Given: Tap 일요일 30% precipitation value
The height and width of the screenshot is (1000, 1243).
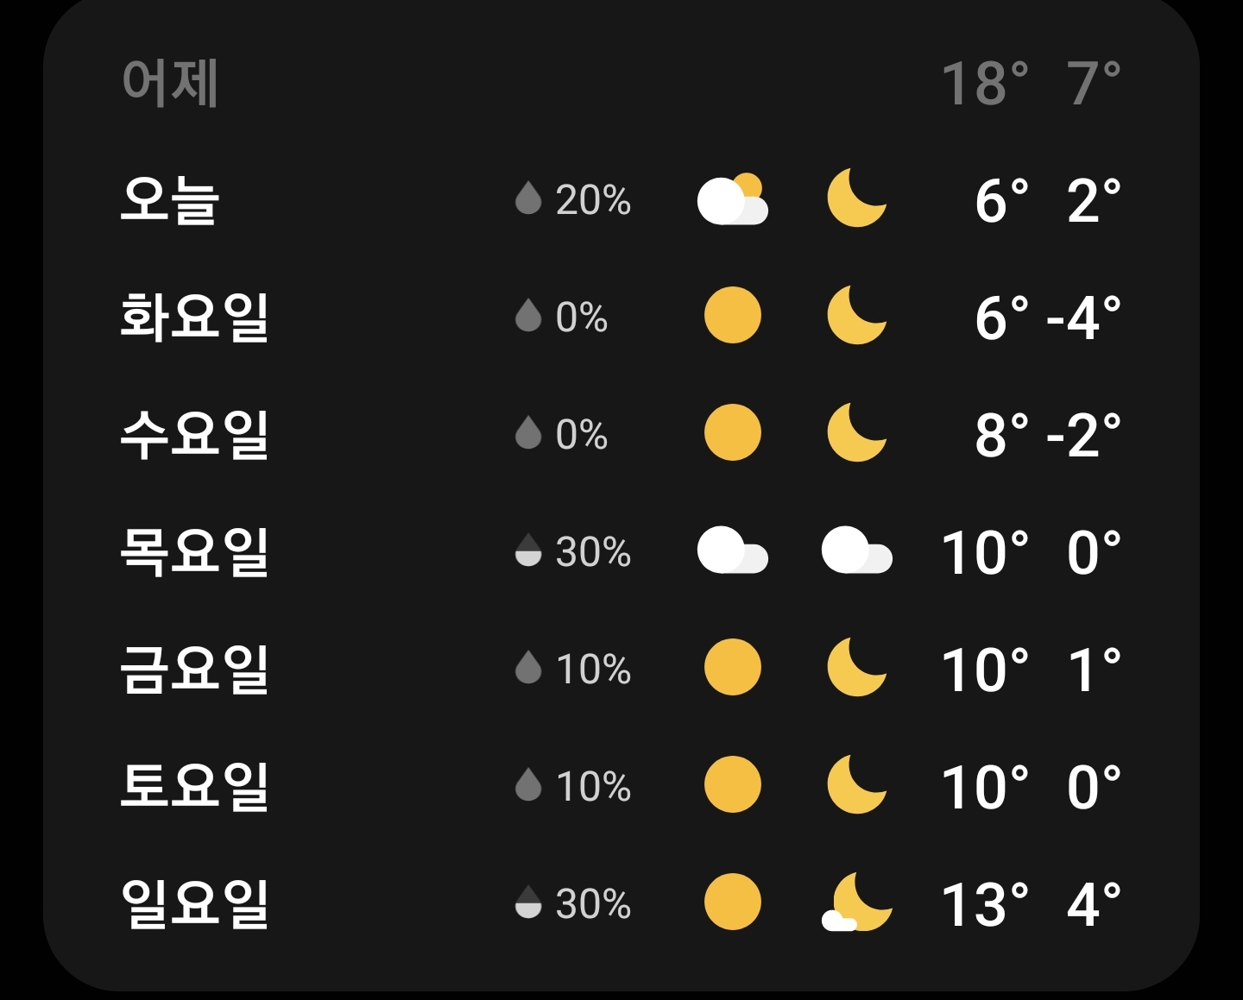Looking at the screenshot, I should (593, 903).
